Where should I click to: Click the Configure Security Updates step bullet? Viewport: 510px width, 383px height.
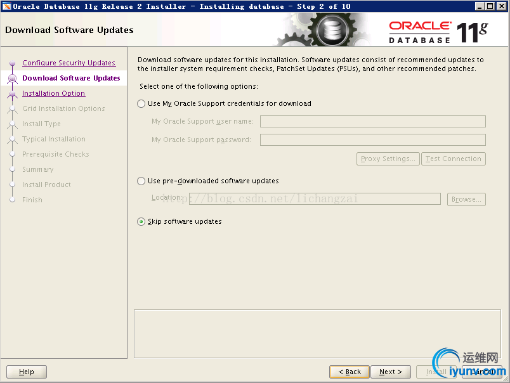click(x=12, y=63)
